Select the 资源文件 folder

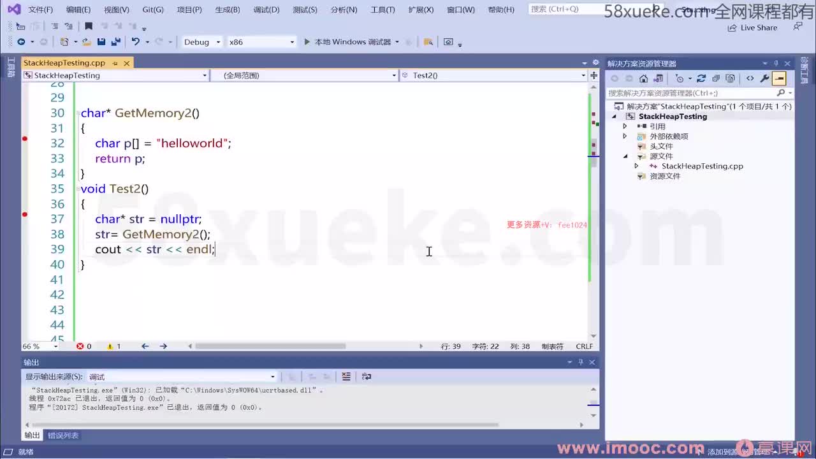pos(665,177)
